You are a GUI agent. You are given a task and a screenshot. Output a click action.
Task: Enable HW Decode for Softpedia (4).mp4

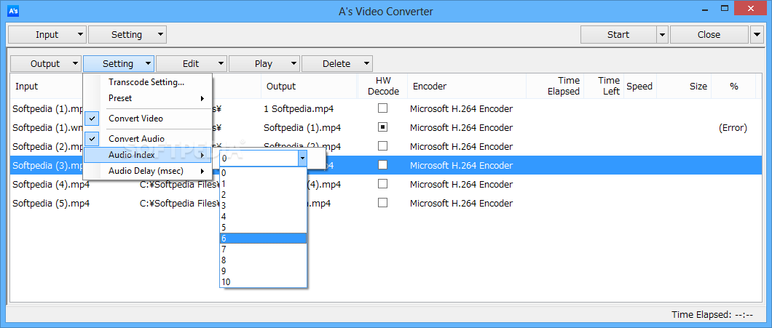[x=382, y=183]
